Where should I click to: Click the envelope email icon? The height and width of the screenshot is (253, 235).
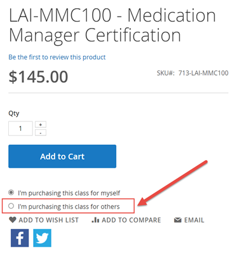point(178,220)
